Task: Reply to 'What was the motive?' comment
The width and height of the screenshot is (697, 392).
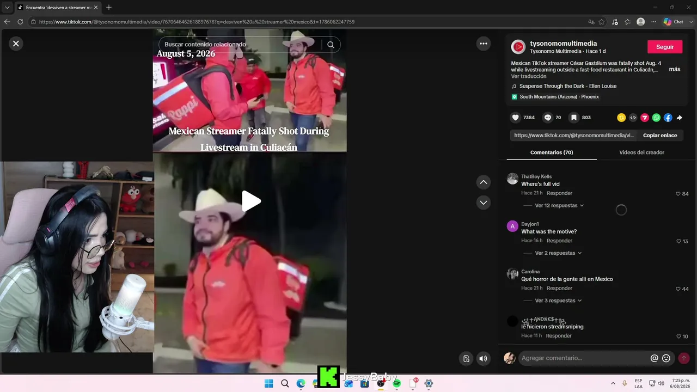Action: tap(559, 241)
